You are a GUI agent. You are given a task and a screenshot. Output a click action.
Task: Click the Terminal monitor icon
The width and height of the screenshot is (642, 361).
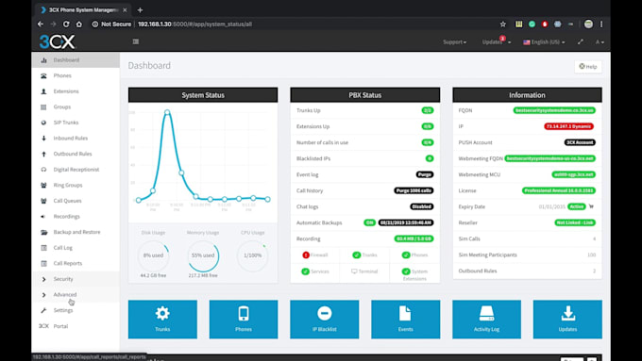click(x=354, y=271)
